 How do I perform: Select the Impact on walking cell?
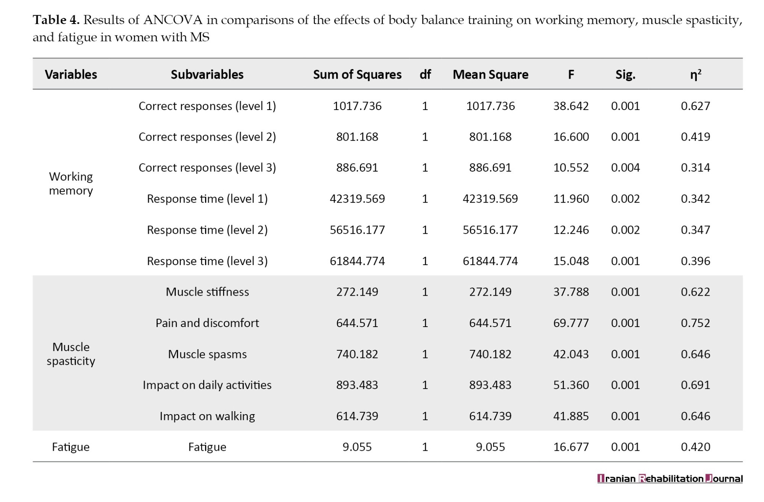tap(207, 416)
